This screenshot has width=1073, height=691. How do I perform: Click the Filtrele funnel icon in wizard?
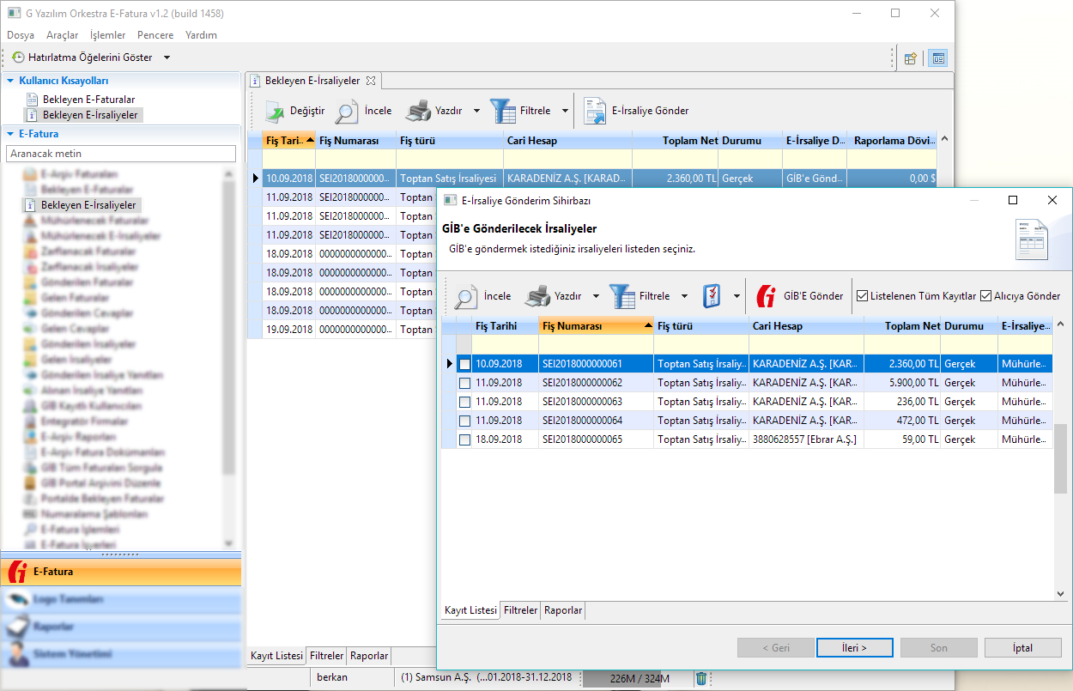[x=622, y=296]
